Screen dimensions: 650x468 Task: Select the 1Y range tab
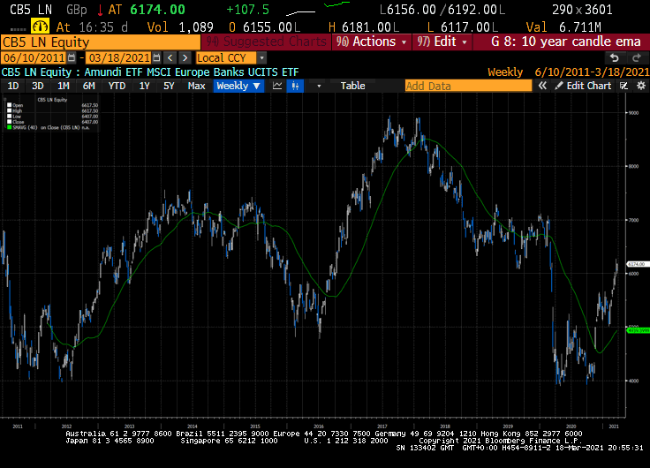tap(144, 86)
